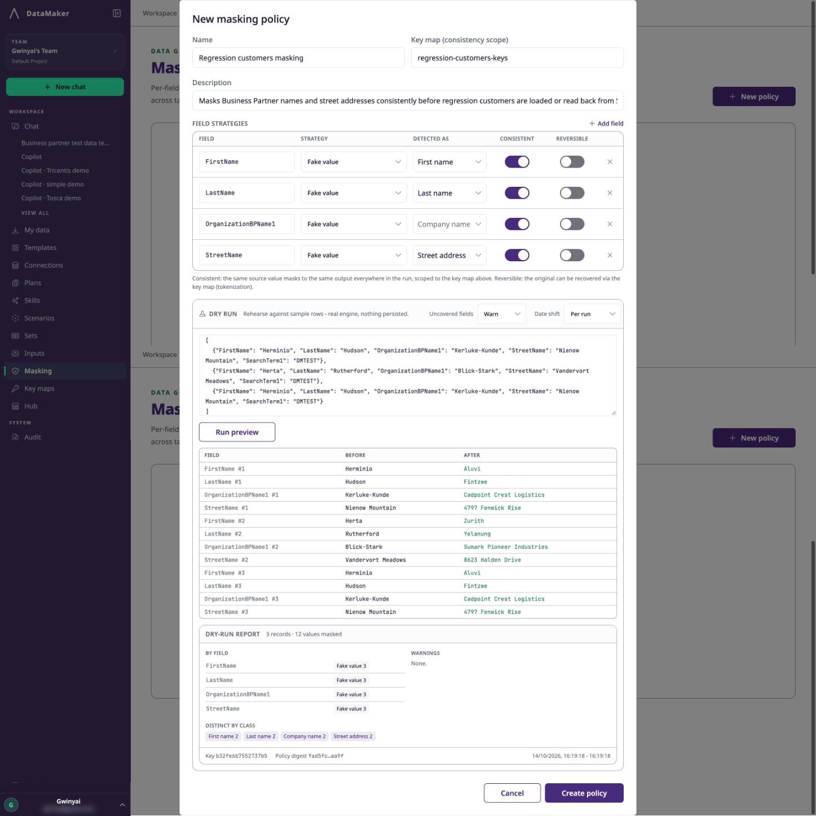The image size is (816, 816).
Task: Open Templates via its sidebar icon
Action: pyautogui.click(x=15, y=248)
